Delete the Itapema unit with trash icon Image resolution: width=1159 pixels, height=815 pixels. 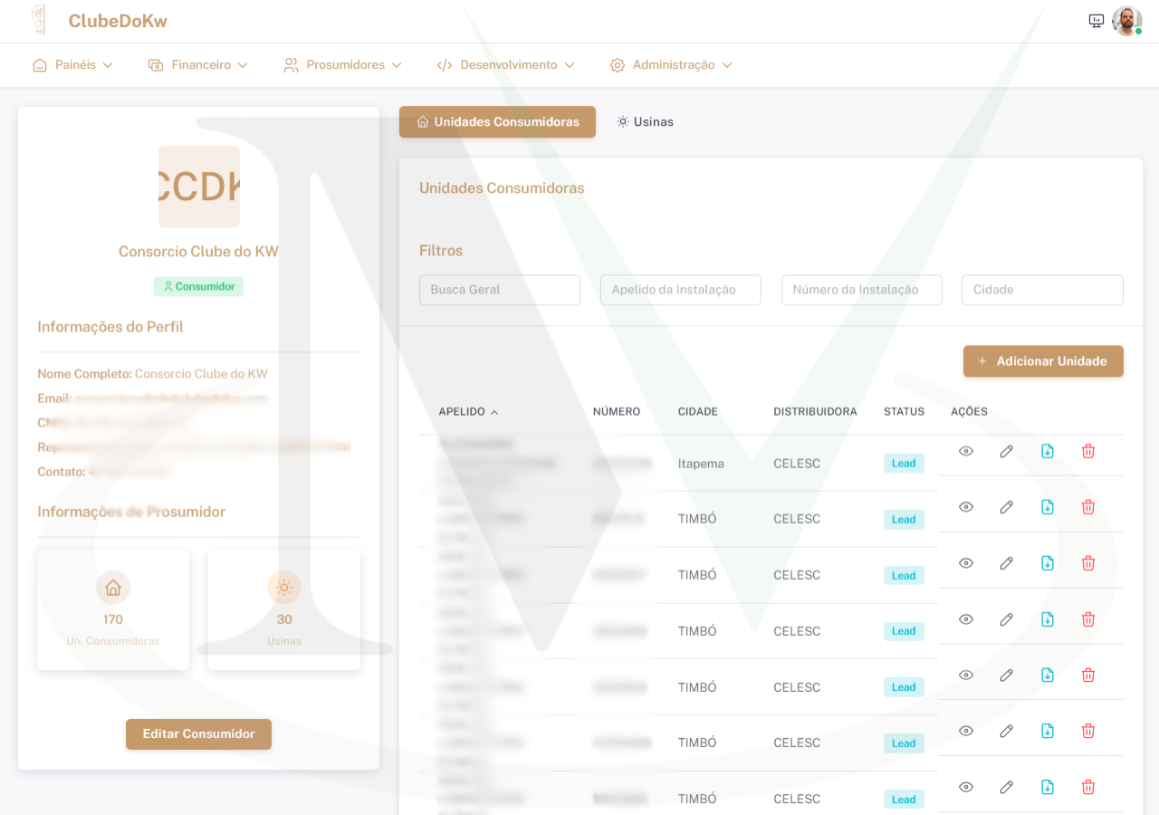click(1088, 451)
